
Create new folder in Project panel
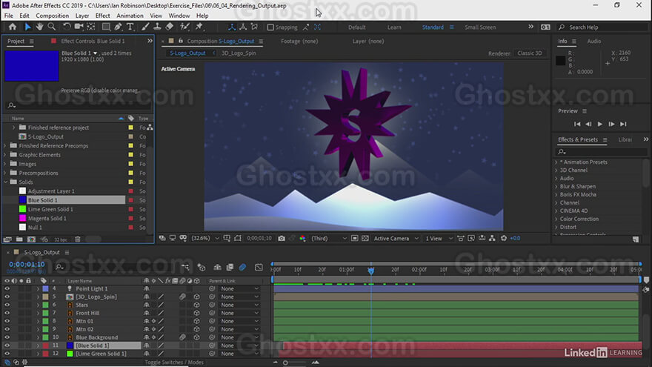(x=19, y=239)
